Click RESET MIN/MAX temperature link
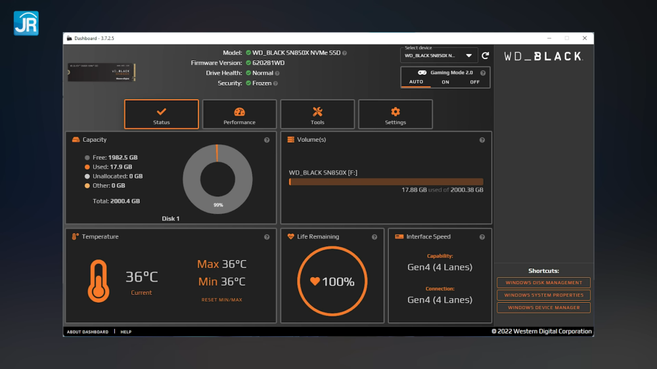This screenshot has width=657, height=369. [x=221, y=300]
